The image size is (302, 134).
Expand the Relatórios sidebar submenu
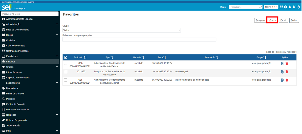coord(57,115)
